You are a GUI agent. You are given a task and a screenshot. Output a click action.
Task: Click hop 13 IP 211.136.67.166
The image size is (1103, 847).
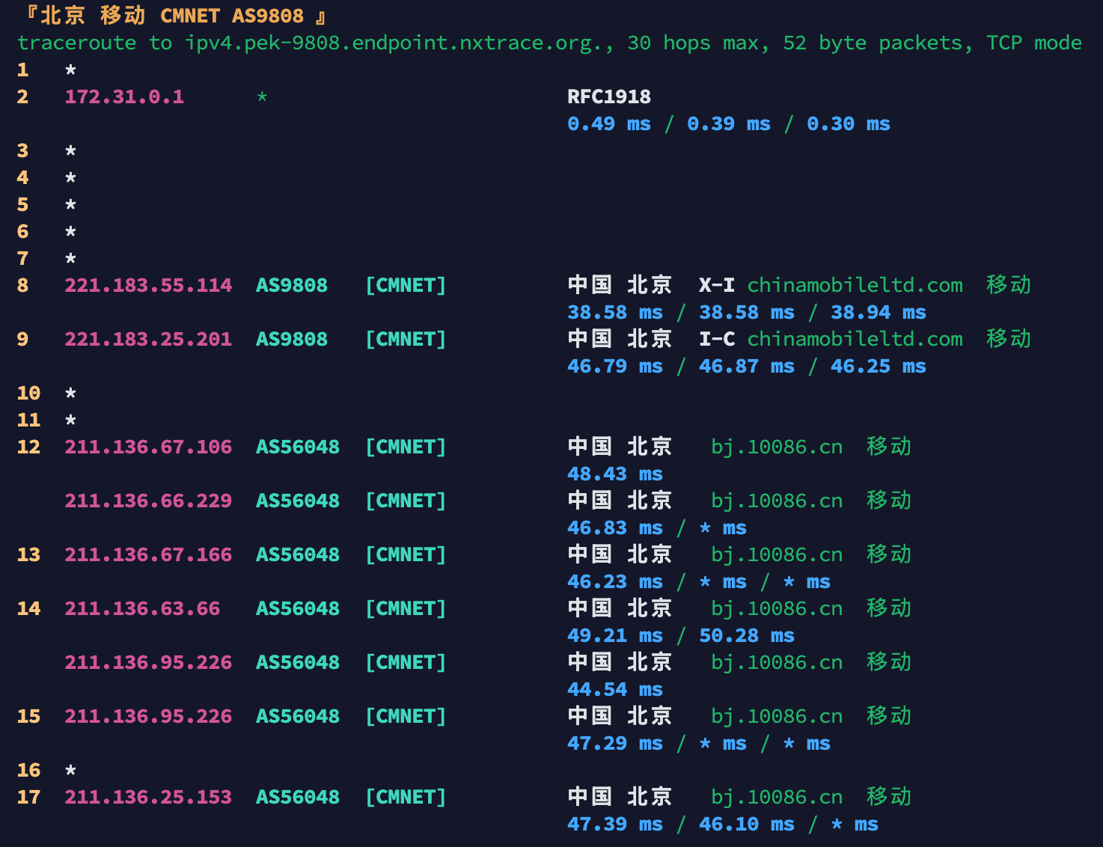[148, 555]
